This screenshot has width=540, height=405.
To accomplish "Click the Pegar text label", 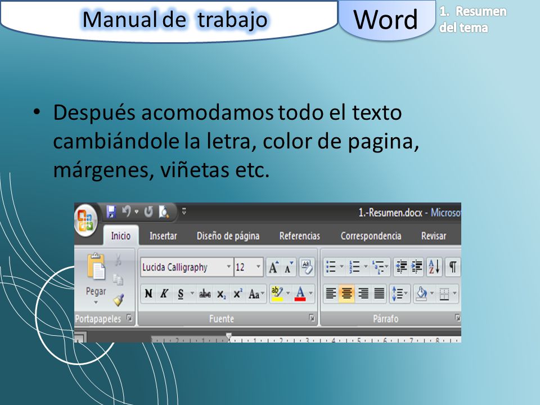I will pyautogui.click(x=96, y=292).
